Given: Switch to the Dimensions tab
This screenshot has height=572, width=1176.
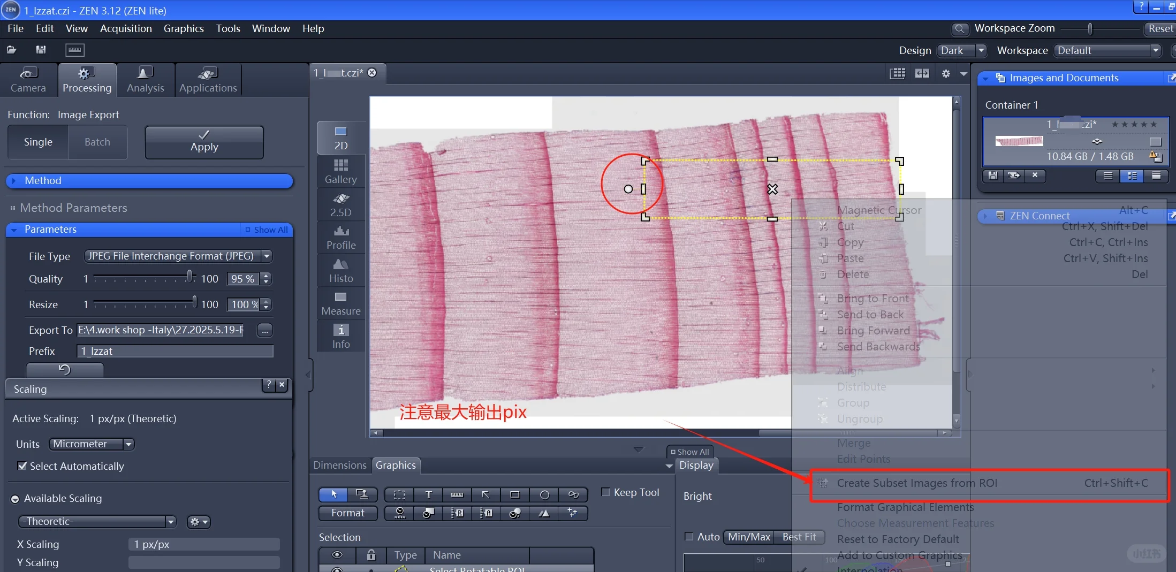Looking at the screenshot, I should tap(340, 466).
